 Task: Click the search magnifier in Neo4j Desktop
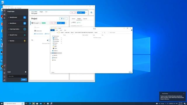pos(91,13)
